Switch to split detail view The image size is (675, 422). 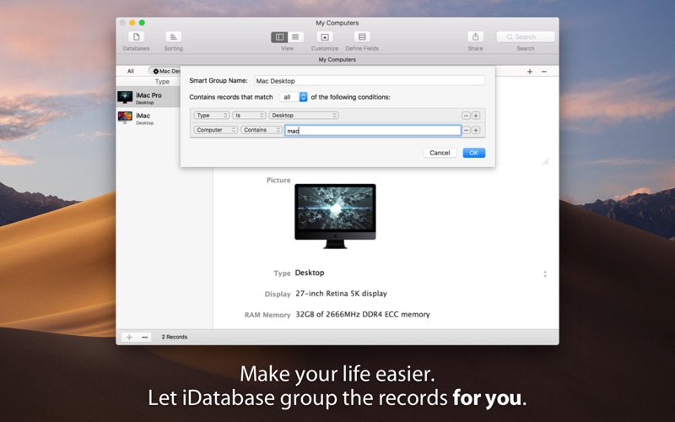click(x=279, y=37)
